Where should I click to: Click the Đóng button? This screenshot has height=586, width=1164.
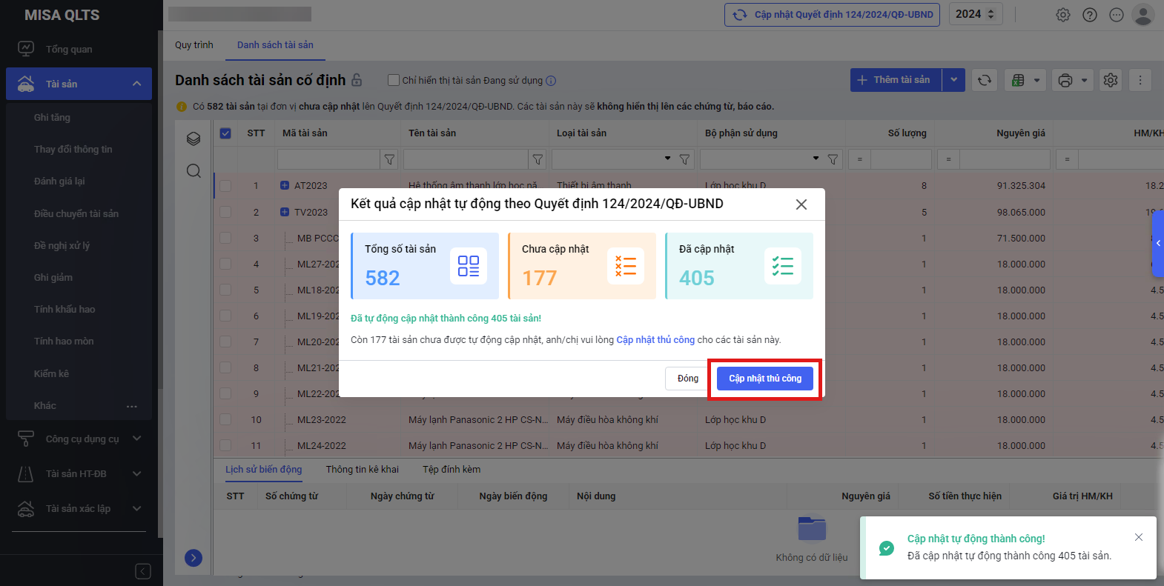(x=688, y=379)
